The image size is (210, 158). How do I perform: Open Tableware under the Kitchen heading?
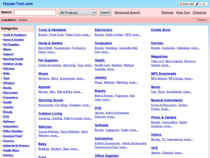tap(183, 48)
